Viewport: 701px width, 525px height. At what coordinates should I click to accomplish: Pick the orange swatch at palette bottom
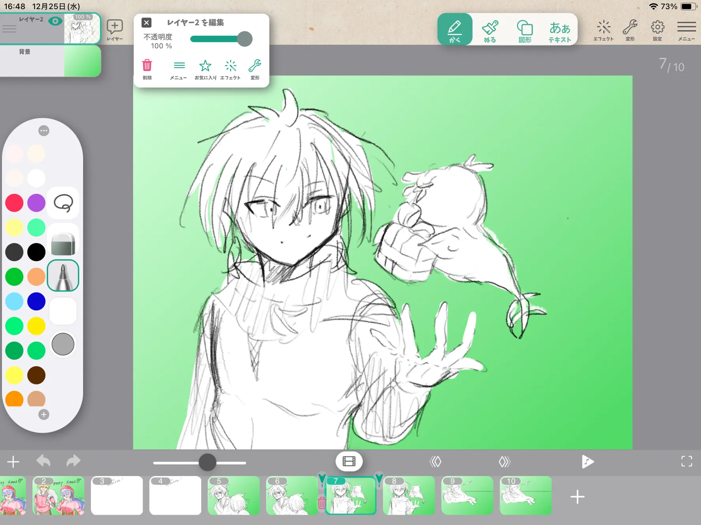(x=14, y=399)
